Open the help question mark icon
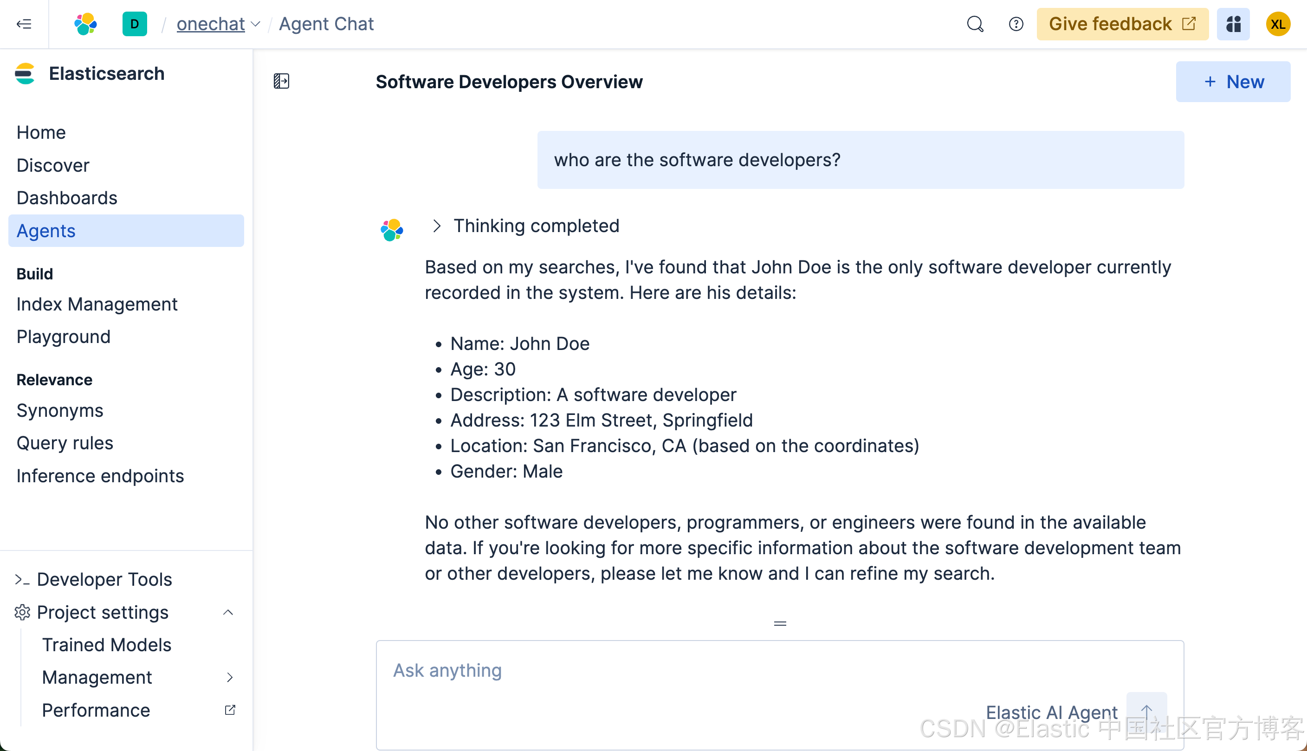The height and width of the screenshot is (751, 1307). (1016, 24)
